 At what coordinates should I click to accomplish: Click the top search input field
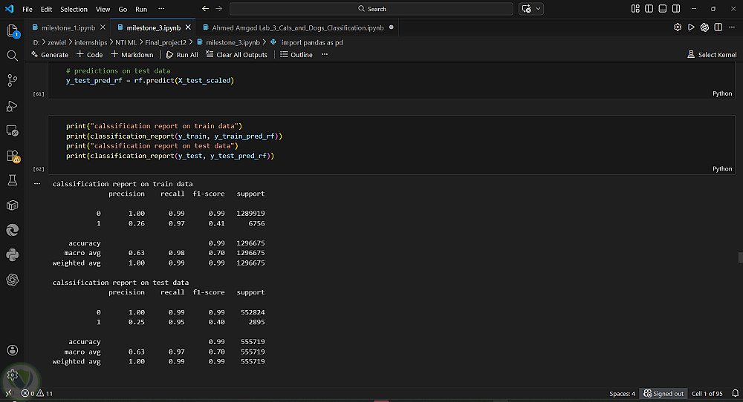(371, 9)
